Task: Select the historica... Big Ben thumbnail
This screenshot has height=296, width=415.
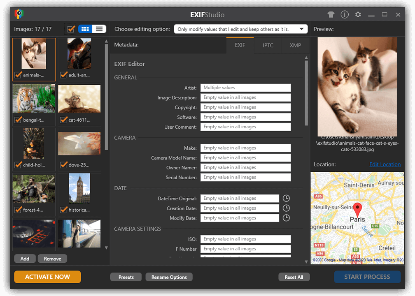Action: point(79,188)
